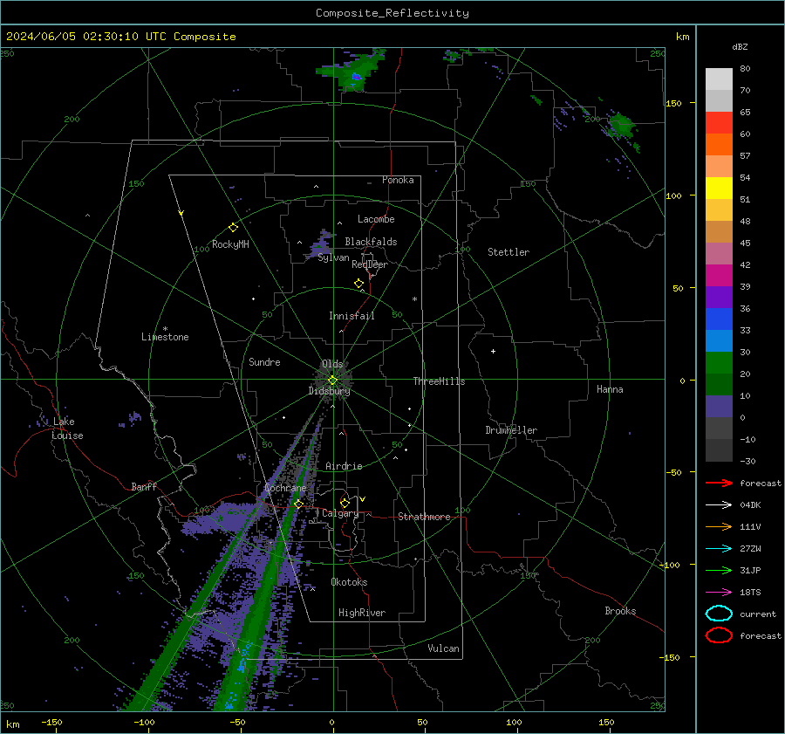Click the Strathmore town label

[424, 517]
